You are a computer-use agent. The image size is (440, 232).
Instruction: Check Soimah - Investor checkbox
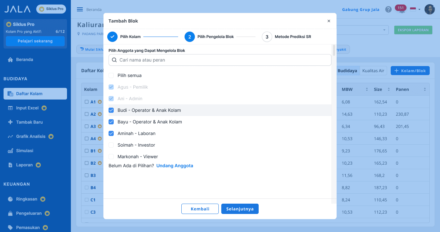tap(111, 145)
